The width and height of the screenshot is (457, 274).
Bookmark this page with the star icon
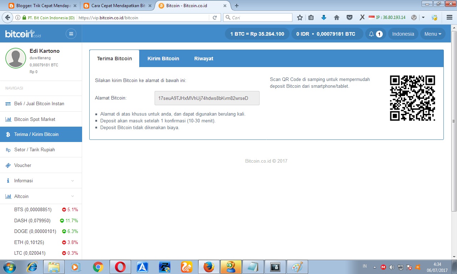coord(300,17)
